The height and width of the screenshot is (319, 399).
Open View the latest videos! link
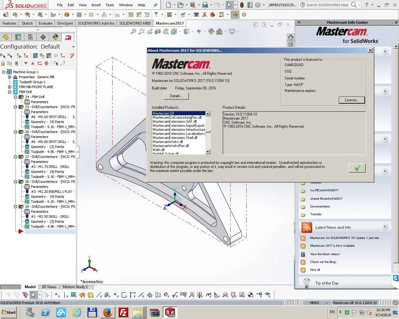coord(325,254)
